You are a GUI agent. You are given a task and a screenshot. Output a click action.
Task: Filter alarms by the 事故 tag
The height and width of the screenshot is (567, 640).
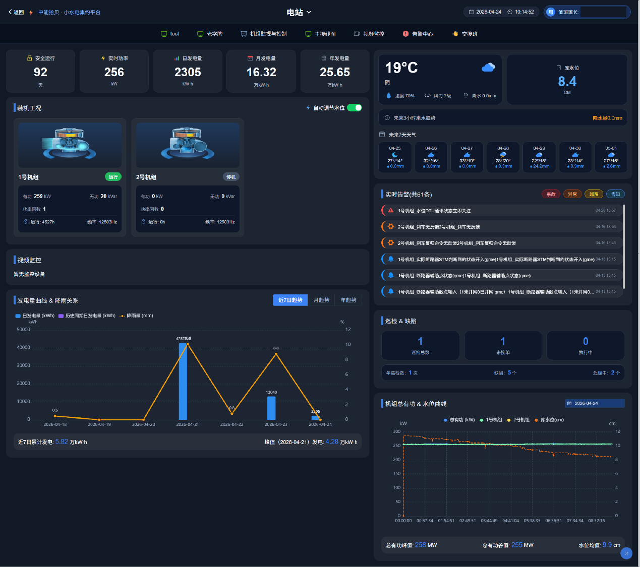pyautogui.click(x=551, y=194)
